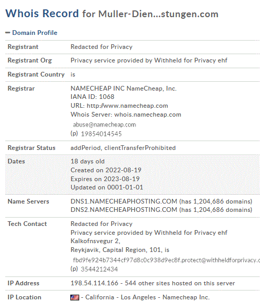Click the Dates row label
The width and height of the screenshot is (260, 303).
point(16,161)
